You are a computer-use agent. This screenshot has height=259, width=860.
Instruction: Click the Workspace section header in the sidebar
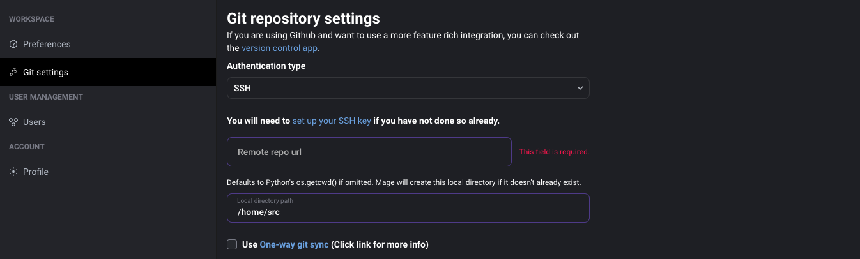tap(31, 19)
